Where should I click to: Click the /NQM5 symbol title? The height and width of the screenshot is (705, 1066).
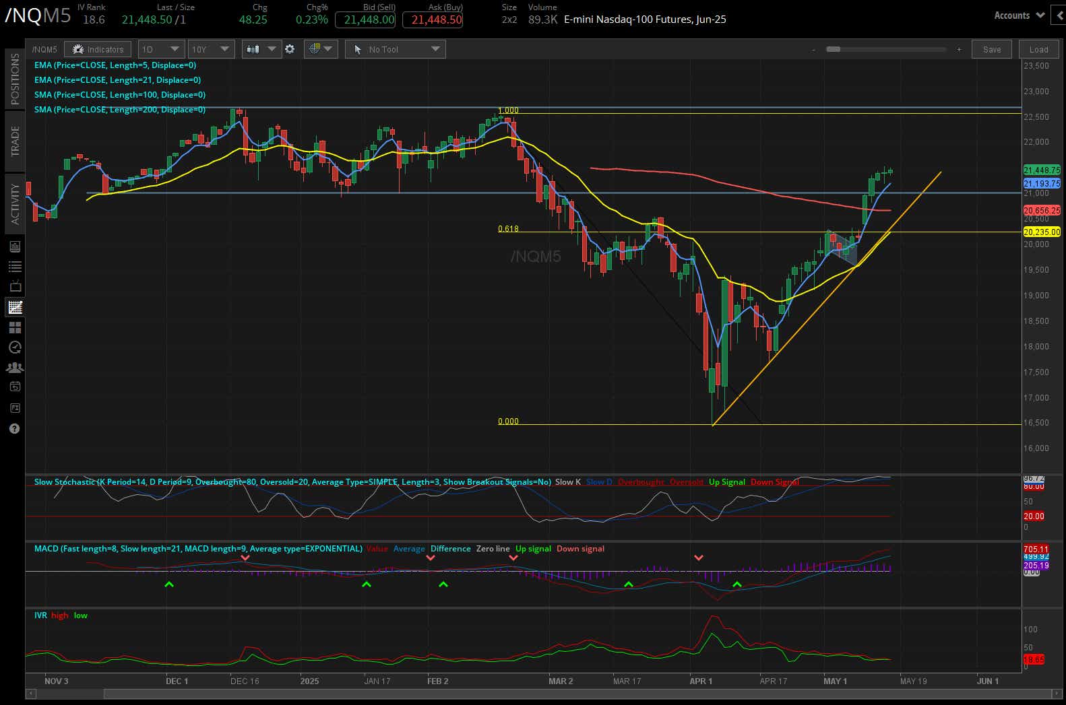[38, 15]
